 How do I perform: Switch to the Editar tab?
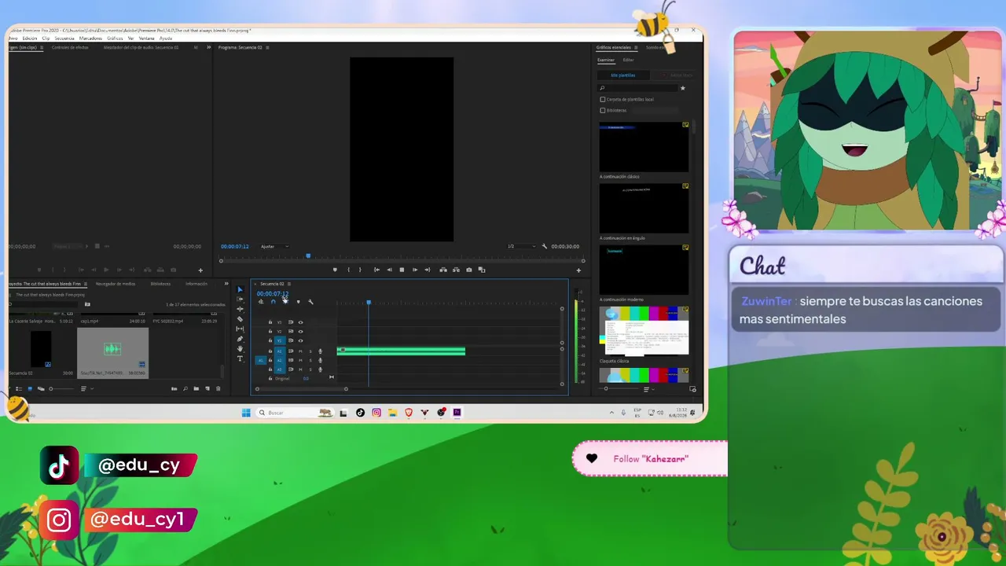point(629,60)
